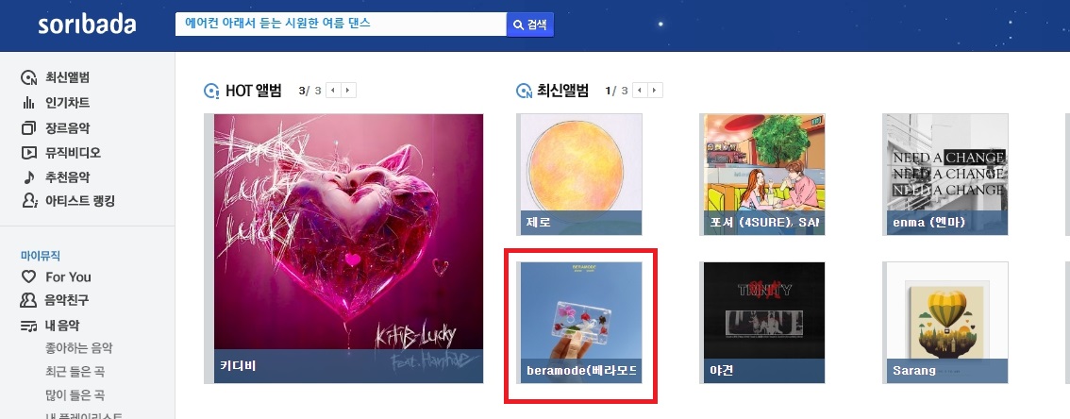Open the 인기차트 chart icon
This screenshot has width=1070, height=419.
(x=28, y=103)
